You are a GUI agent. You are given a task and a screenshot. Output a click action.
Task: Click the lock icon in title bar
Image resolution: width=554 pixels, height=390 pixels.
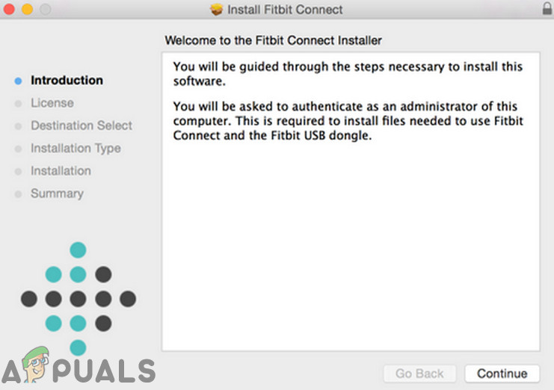click(x=546, y=10)
